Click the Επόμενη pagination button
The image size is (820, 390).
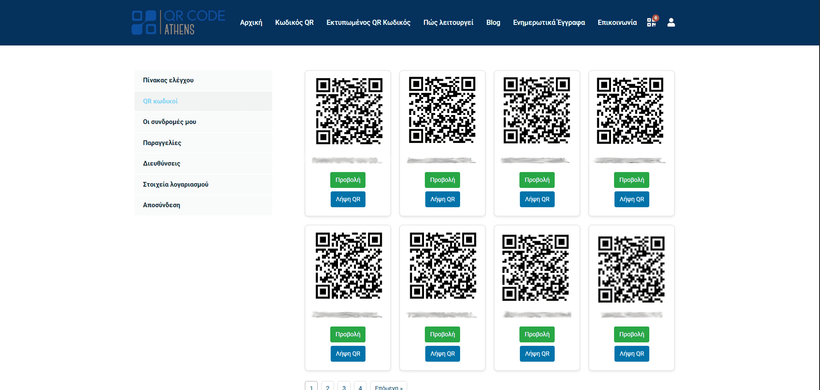388,387
